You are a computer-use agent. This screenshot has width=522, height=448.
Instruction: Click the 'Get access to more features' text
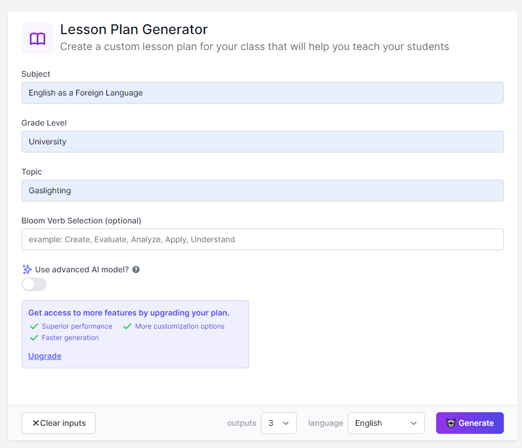129,313
